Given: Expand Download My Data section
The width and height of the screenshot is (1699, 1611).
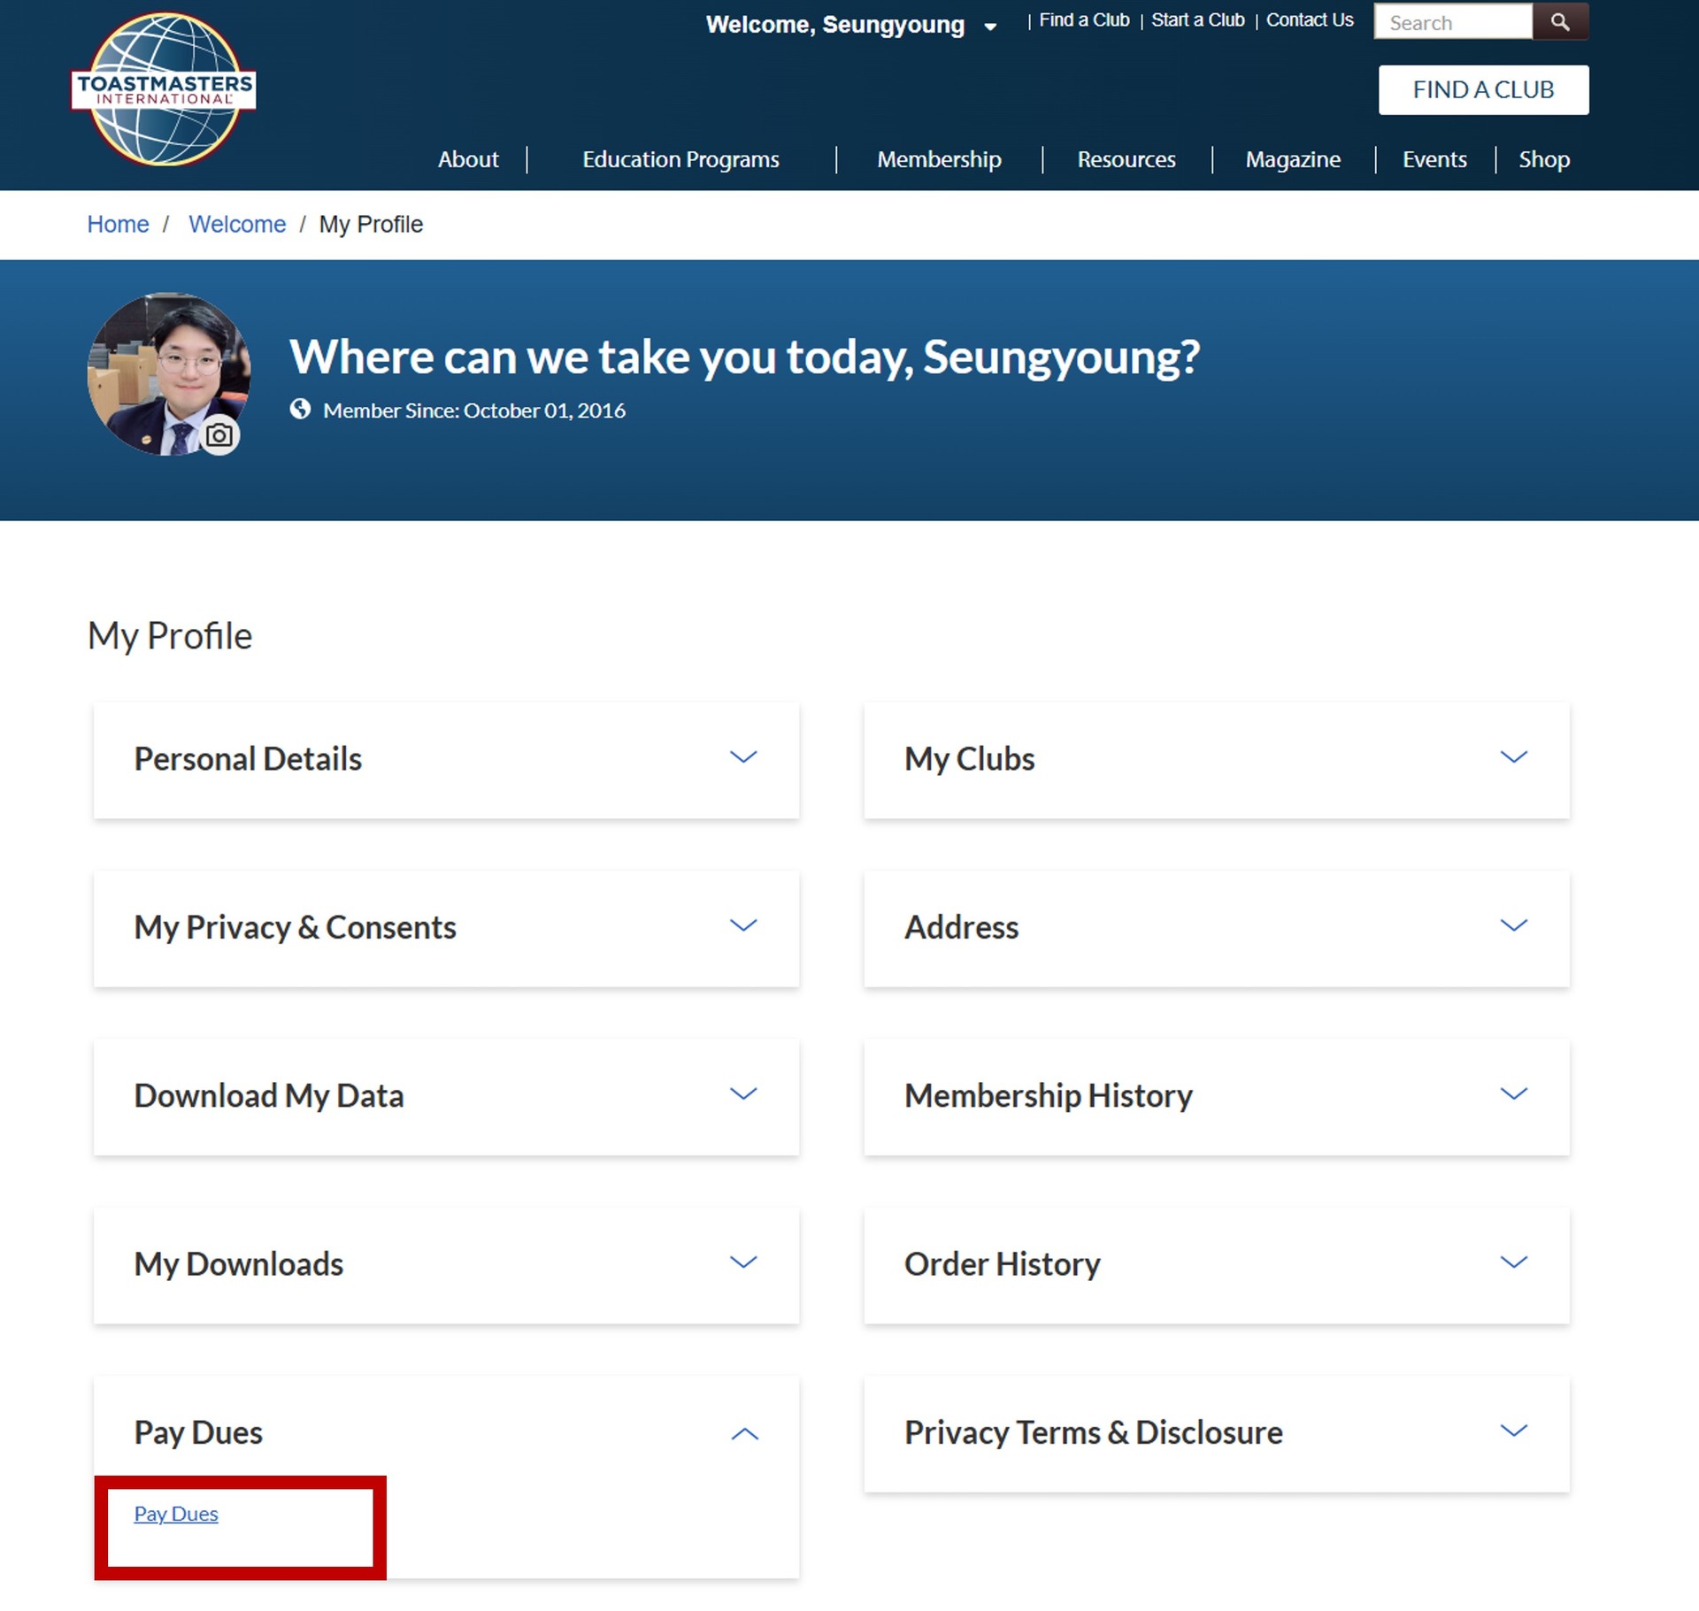Looking at the screenshot, I should pos(446,1095).
